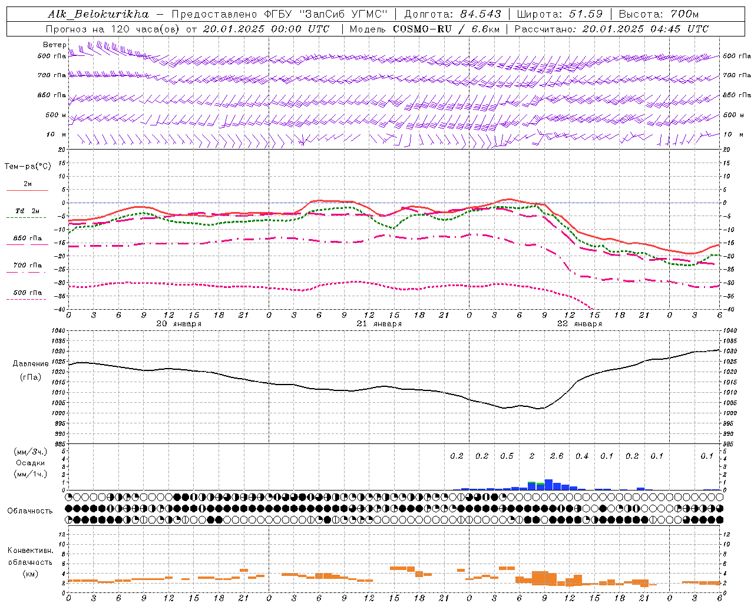This screenshot has width=754, height=603.
Task: Click the (мм/1ч.) precipitation unit label
Action: tap(31, 474)
